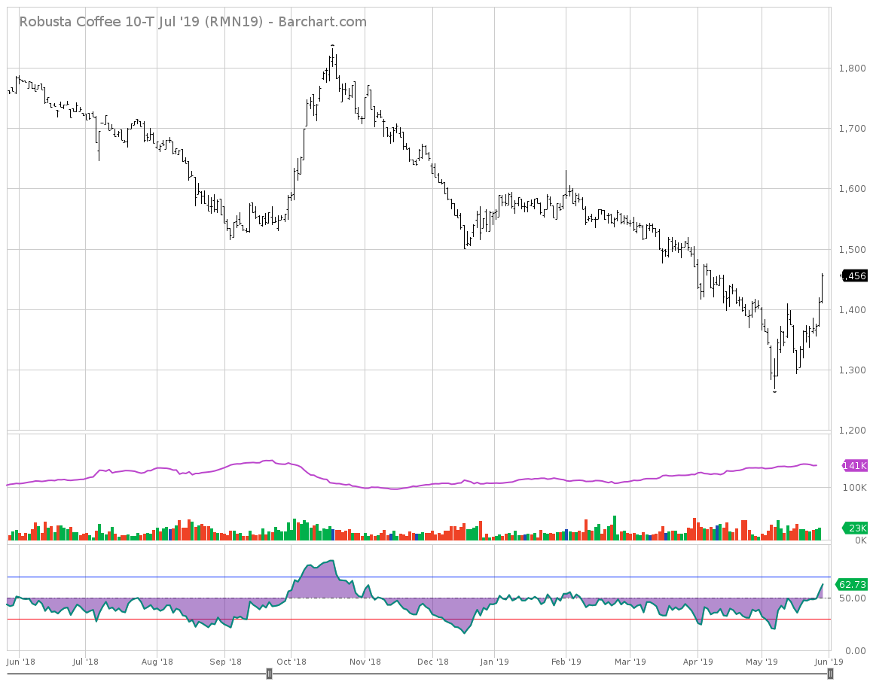Image resolution: width=870 pixels, height=685 pixels.
Task: Click the tallest green volume bar in February 2019
Action: (x=615, y=528)
